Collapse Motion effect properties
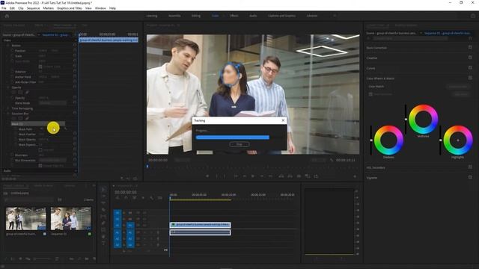This screenshot has width=479, height=269. pos(8,46)
